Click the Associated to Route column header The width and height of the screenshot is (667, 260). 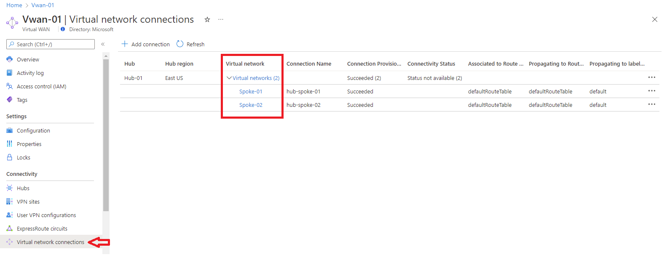point(496,64)
